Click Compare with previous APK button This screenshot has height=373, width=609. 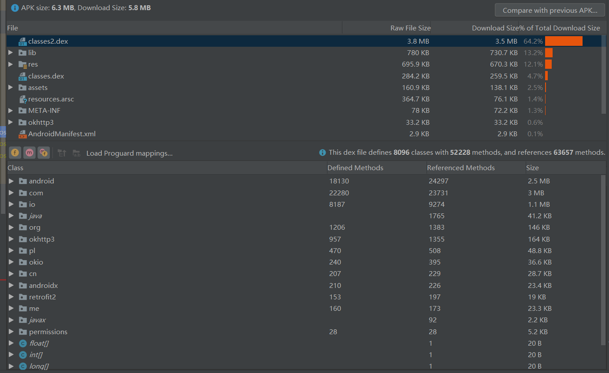[550, 10]
